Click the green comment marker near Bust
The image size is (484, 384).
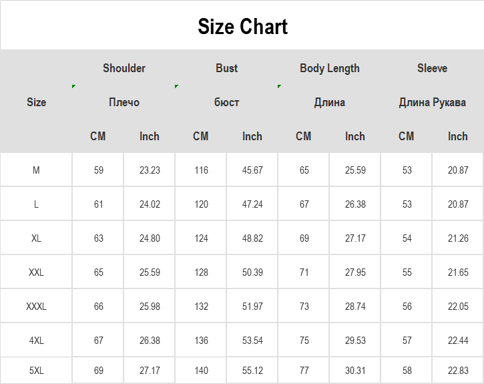click(x=176, y=86)
